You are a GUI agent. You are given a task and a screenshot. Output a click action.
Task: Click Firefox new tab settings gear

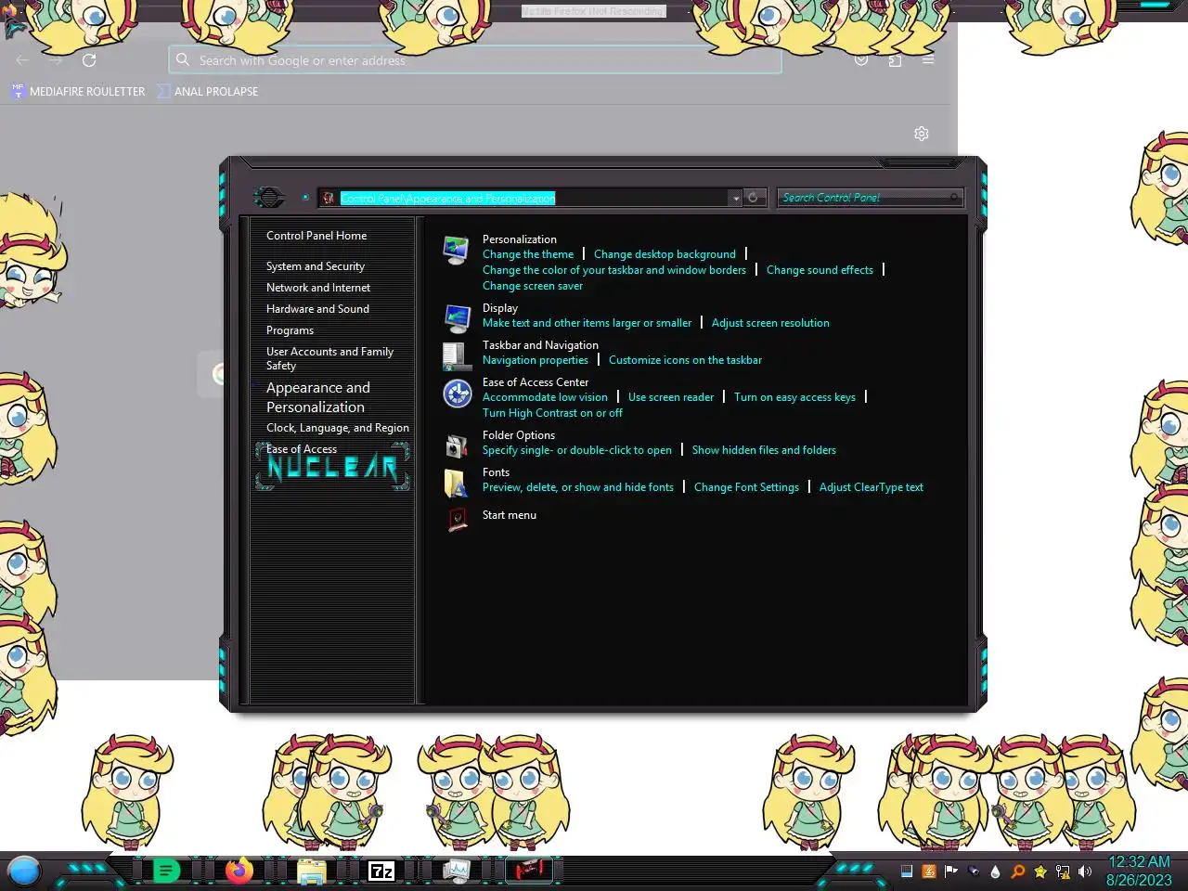[922, 134]
